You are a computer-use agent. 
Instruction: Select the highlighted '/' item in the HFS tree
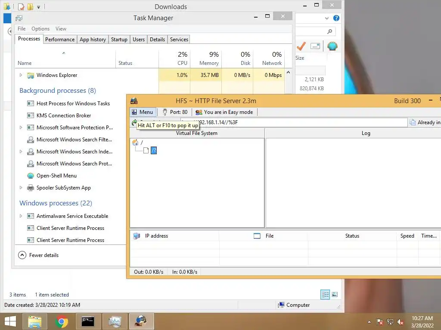tap(154, 150)
